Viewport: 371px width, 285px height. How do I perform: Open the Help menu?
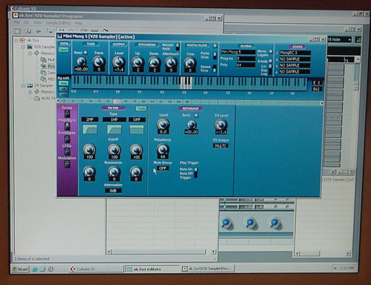78,23
